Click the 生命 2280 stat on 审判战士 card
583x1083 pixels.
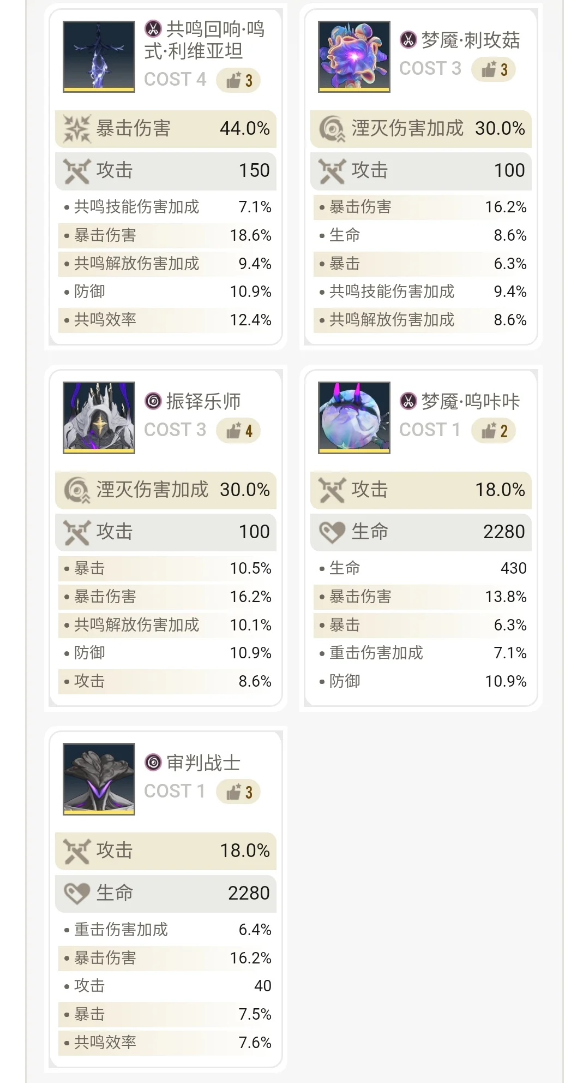click(166, 893)
